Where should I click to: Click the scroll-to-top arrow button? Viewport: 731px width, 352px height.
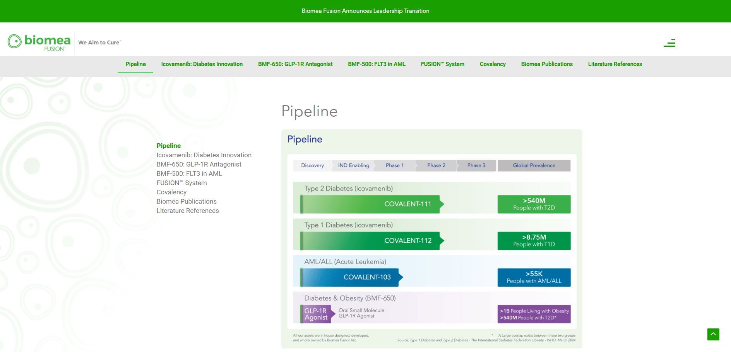coord(713,334)
